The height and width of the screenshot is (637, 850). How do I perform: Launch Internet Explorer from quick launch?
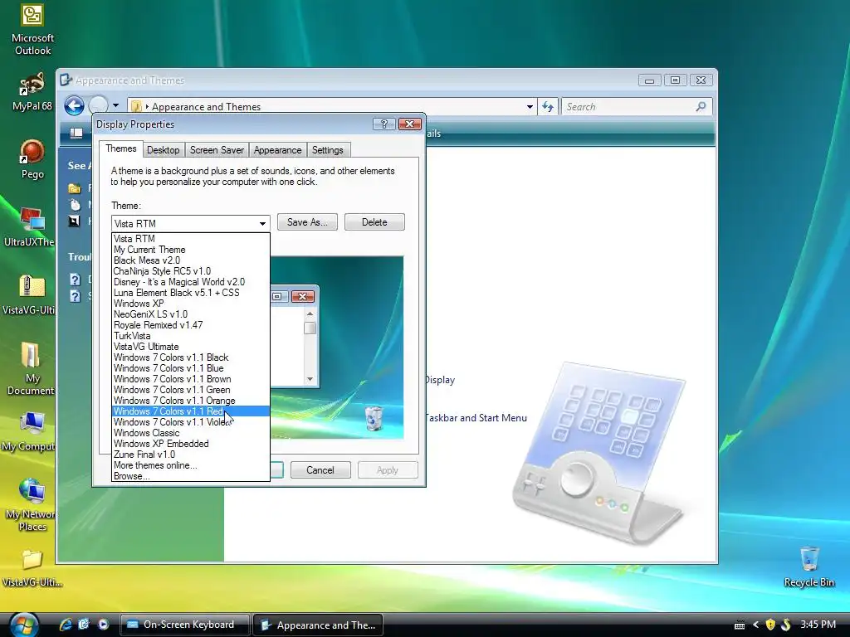(66, 625)
